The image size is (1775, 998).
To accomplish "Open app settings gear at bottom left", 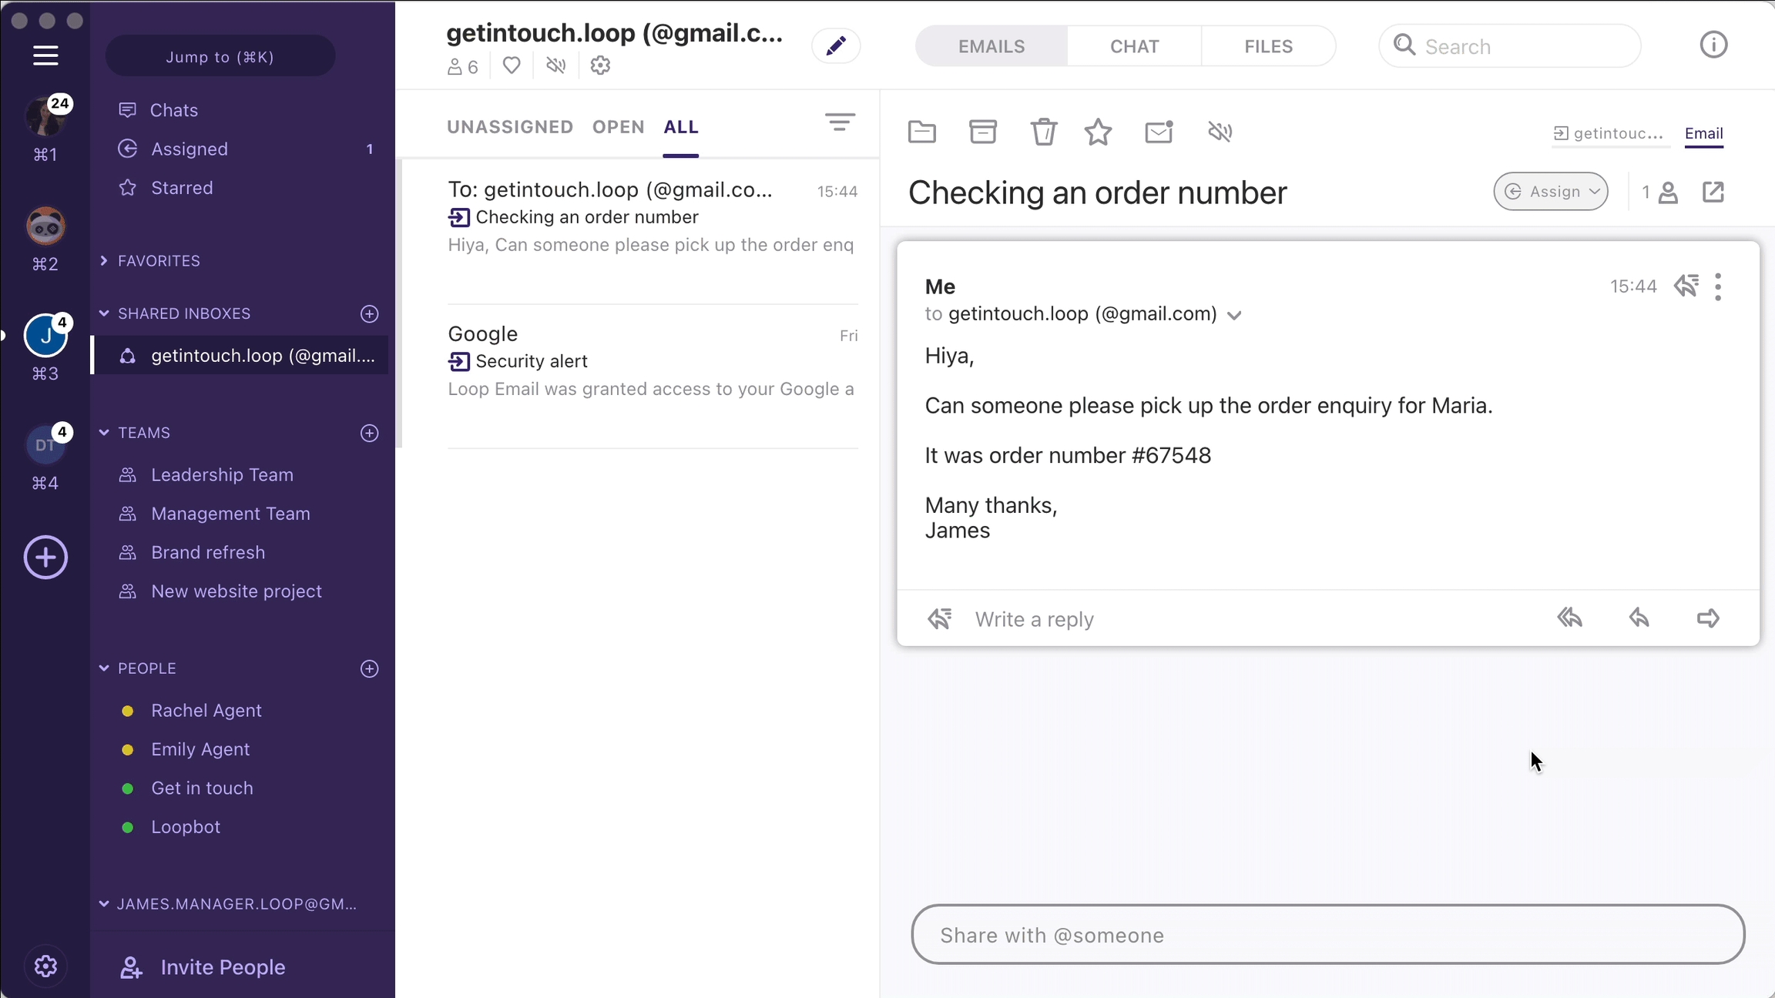I will (x=45, y=966).
